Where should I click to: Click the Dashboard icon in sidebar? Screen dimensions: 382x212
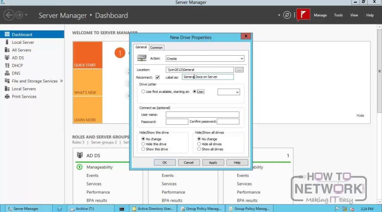coord(7,34)
